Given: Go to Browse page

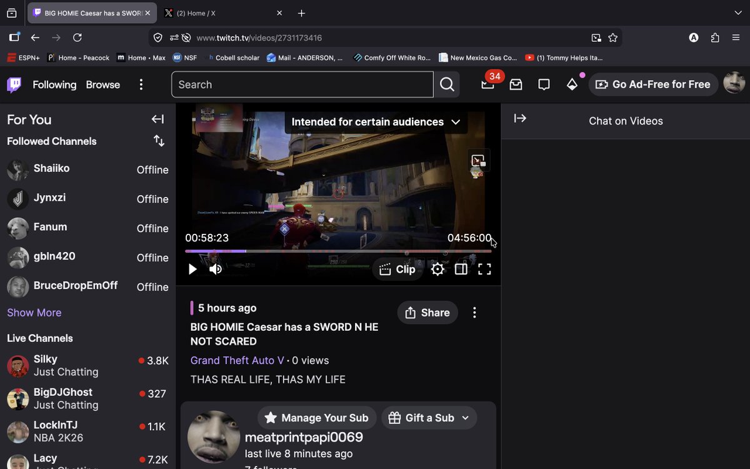Looking at the screenshot, I should click(x=103, y=84).
